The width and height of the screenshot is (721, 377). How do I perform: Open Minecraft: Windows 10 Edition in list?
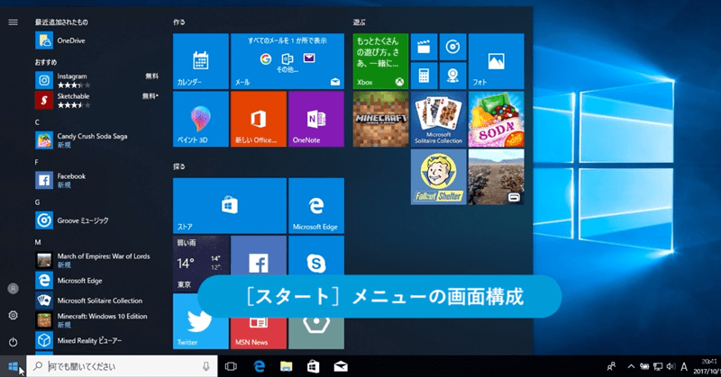pyautogui.click(x=97, y=320)
